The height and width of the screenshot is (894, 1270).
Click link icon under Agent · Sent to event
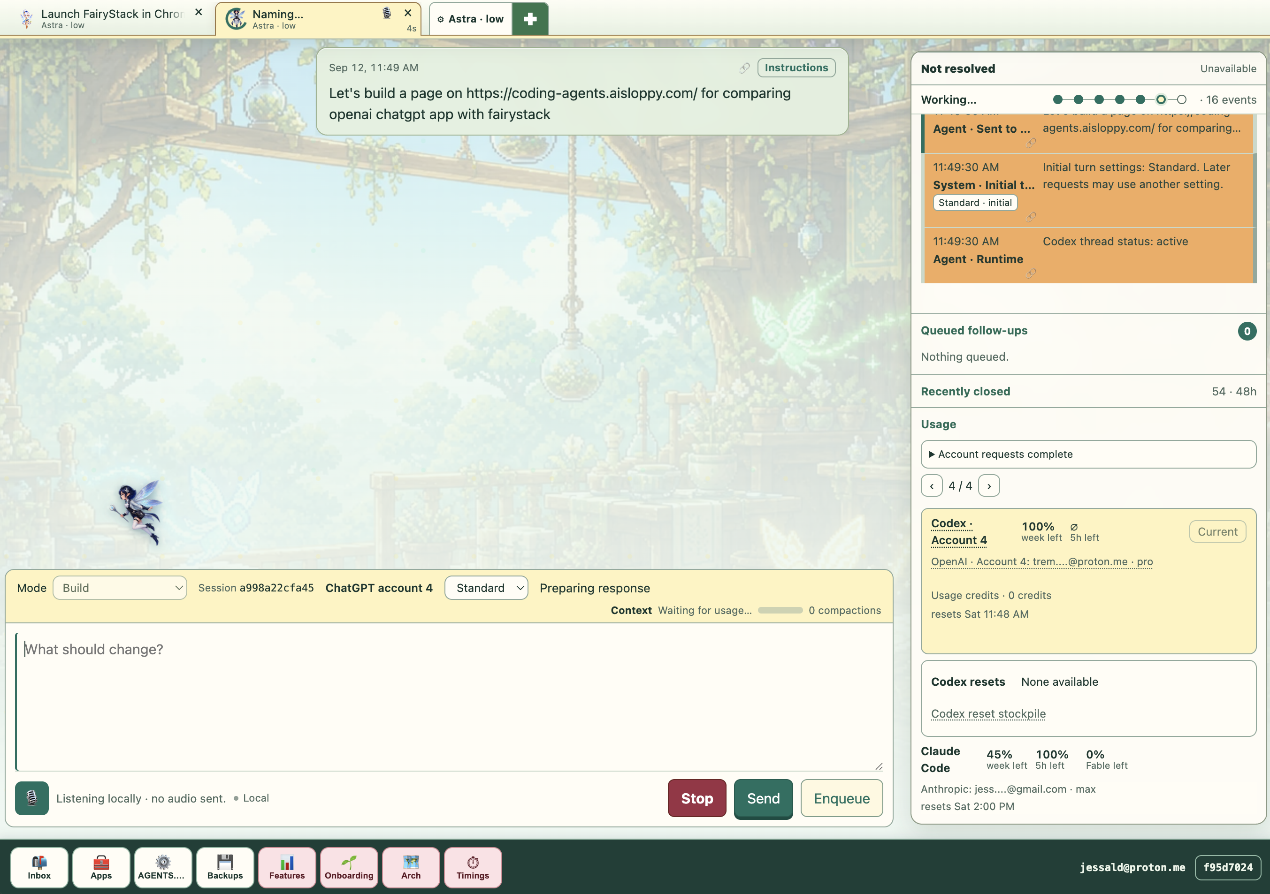1031,143
